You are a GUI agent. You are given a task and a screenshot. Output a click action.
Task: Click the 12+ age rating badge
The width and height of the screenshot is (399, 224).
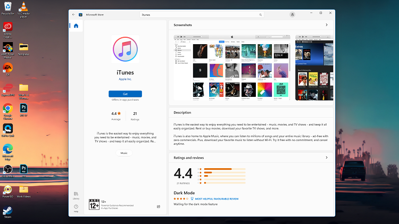pyautogui.click(x=94, y=204)
